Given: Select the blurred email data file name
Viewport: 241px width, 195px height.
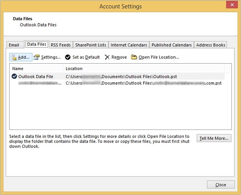Looking at the screenshot, I should click(x=40, y=83).
